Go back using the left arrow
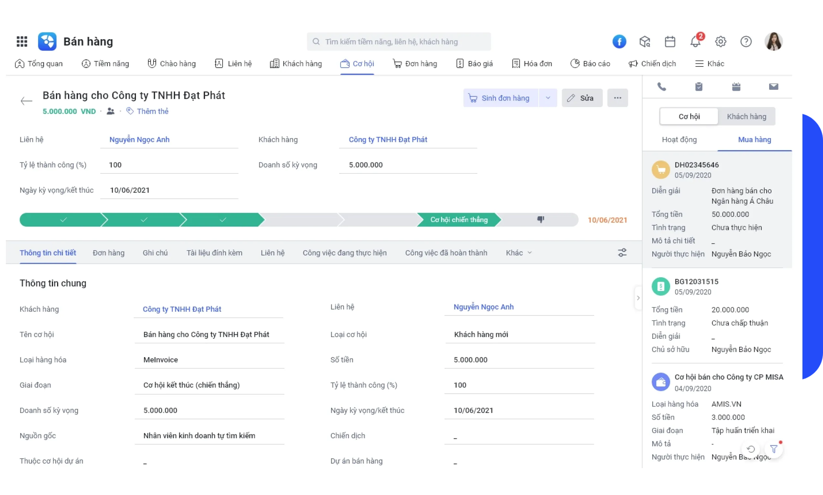Screen dimensions: 823x495 point(26,101)
